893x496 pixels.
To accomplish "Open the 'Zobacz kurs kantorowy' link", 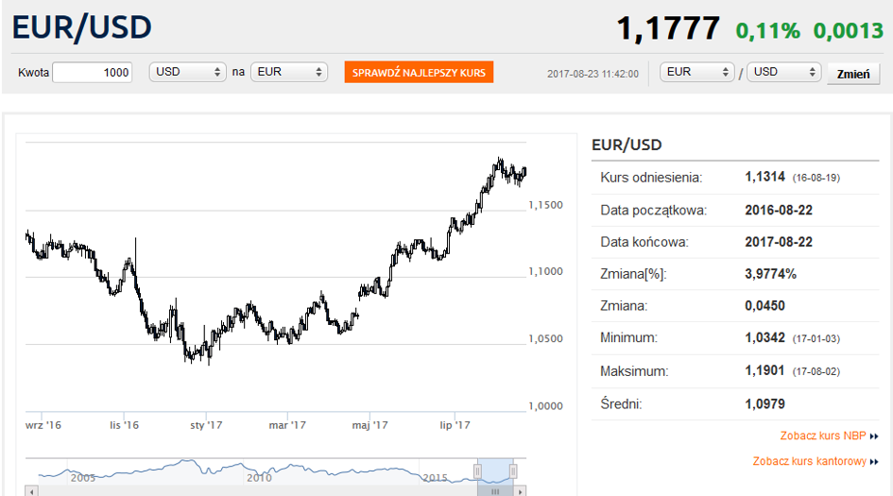I will (809, 461).
